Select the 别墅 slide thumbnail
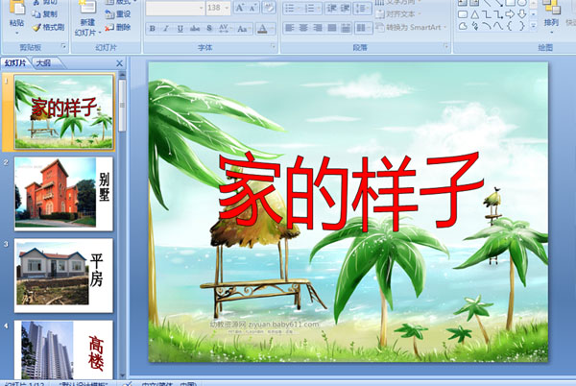The width and height of the screenshot is (576, 386). click(63, 193)
